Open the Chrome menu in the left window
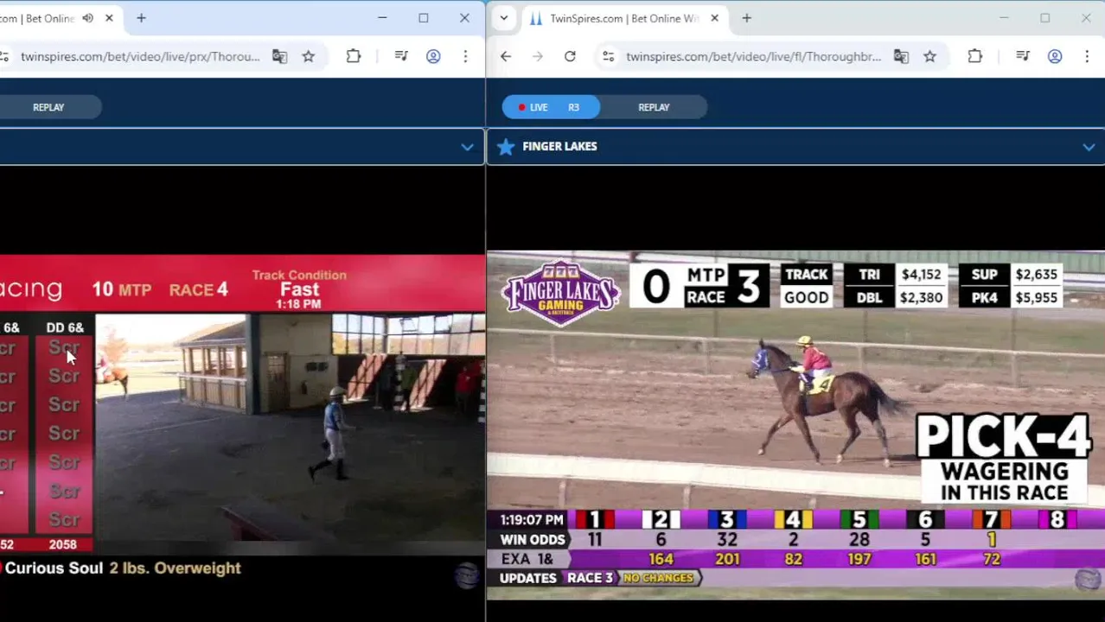Image resolution: width=1105 pixels, height=622 pixels. (x=465, y=56)
